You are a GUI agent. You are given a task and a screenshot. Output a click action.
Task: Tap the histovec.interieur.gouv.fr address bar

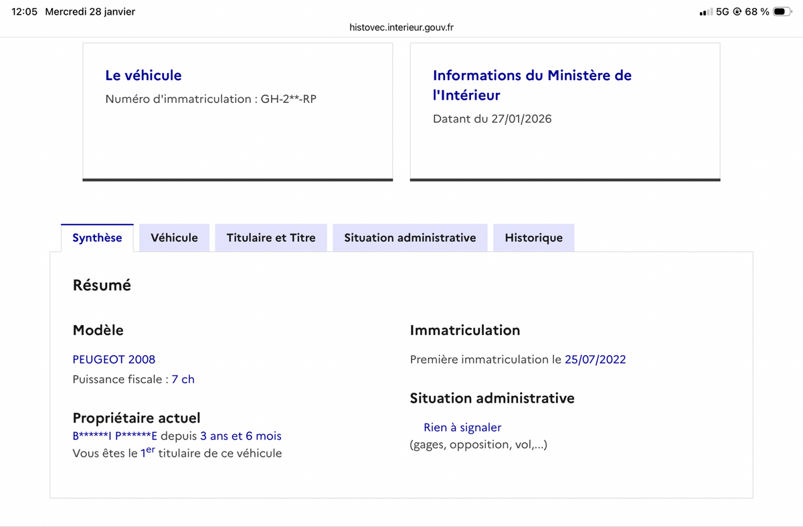(x=401, y=27)
